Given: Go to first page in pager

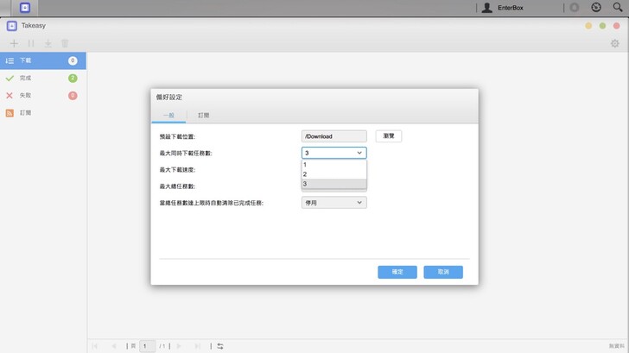Looking at the screenshot, I should pyautogui.click(x=95, y=346).
